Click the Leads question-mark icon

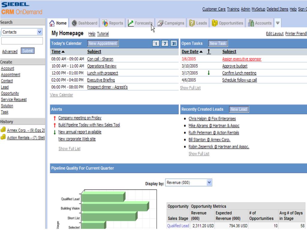coord(192,23)
